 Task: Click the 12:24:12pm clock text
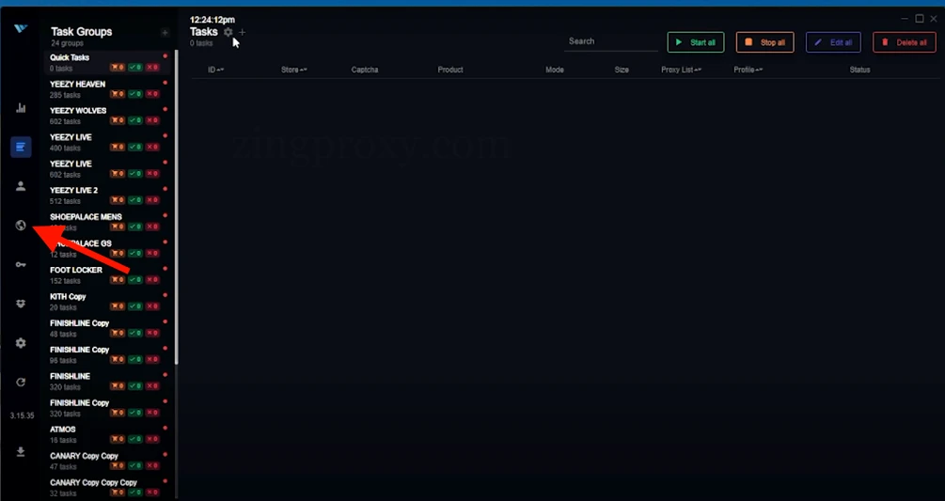click(x=213, y=20)
